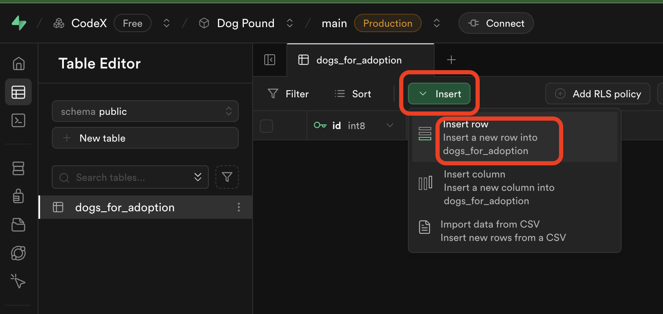Screen dimensions: 663x314
Task: Click the Supabase logo
Action: [19, 23]
